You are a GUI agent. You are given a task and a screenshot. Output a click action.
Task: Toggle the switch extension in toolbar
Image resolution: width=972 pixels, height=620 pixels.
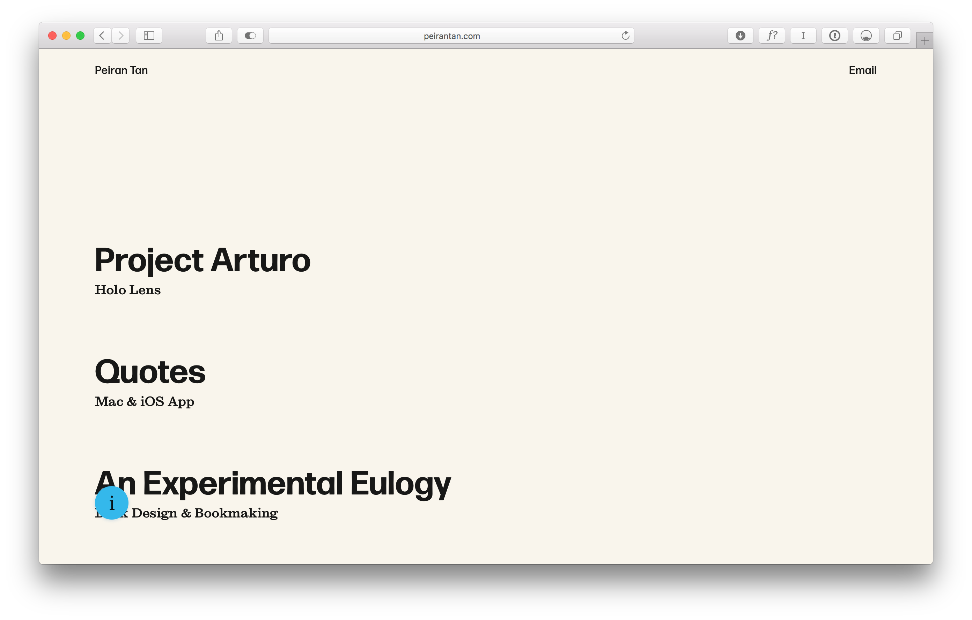[x=250, y=36]
